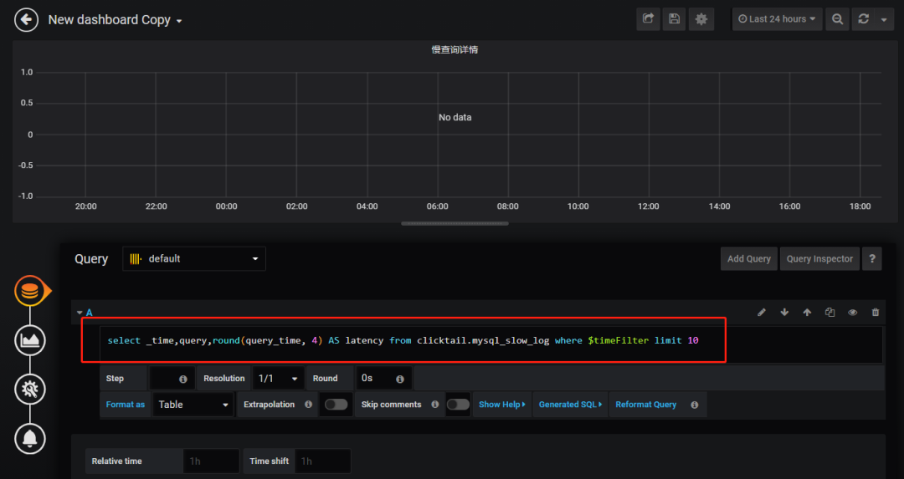
Task: Open the Alert bell tab in sidebar
Action: 30,437
